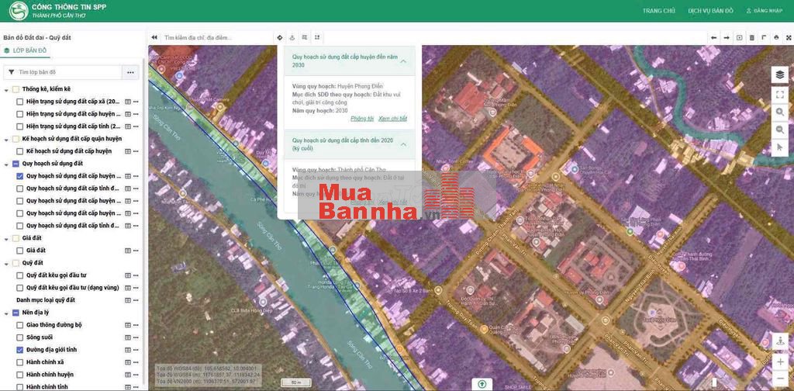Image resolution: width=794 pixels, height=391 pixels.
Task: Click the trash icon to clear map
Action: point(751,37)
